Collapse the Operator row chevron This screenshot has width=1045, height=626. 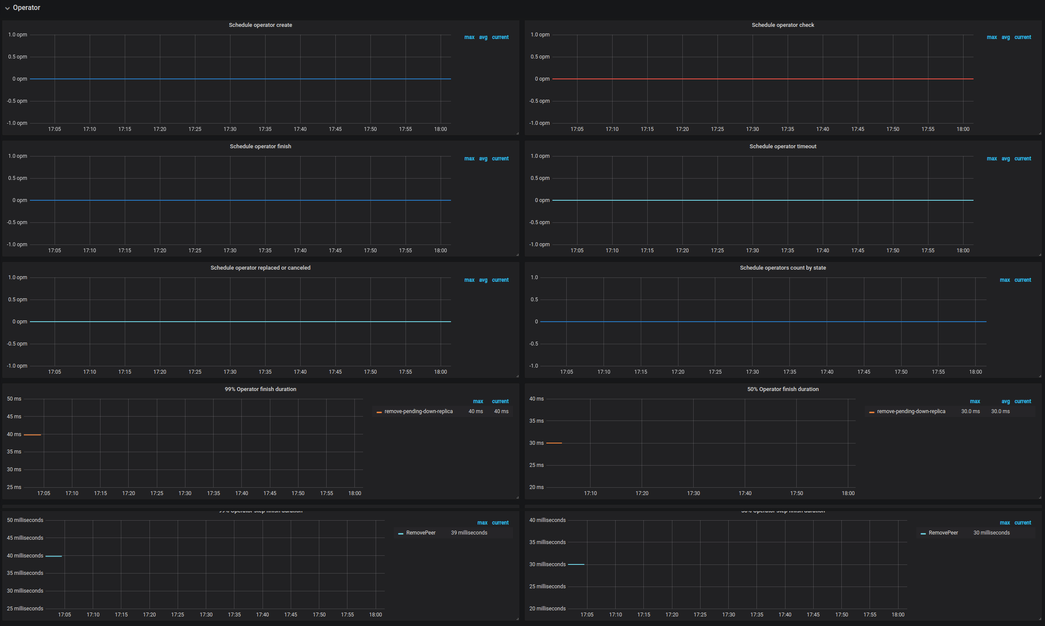pyautogui.click(x=7, y=8)
